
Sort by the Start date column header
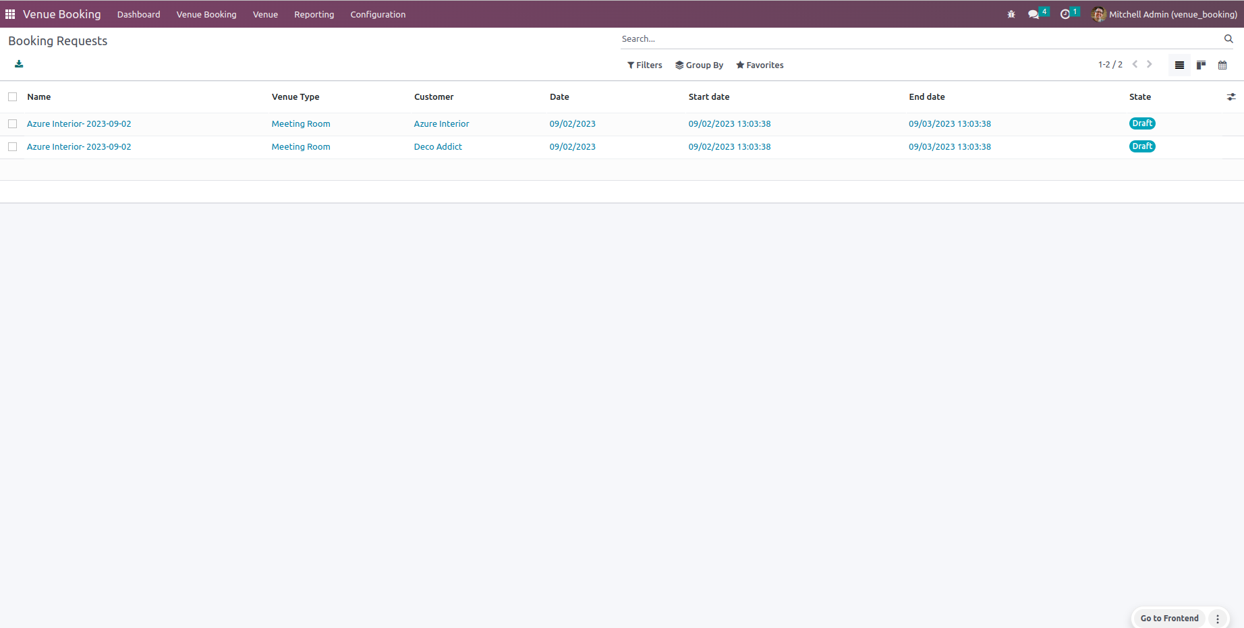(709, 97)
